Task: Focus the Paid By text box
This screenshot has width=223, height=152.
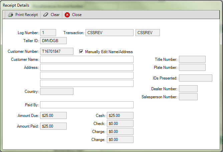Action: 87,105
